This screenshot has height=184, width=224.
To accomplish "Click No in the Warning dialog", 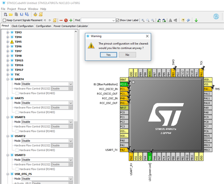I will tap(127, 55).
